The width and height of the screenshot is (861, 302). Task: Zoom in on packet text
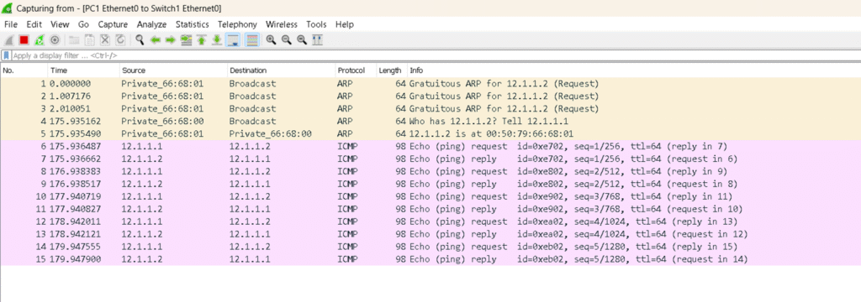coord(271,39)
